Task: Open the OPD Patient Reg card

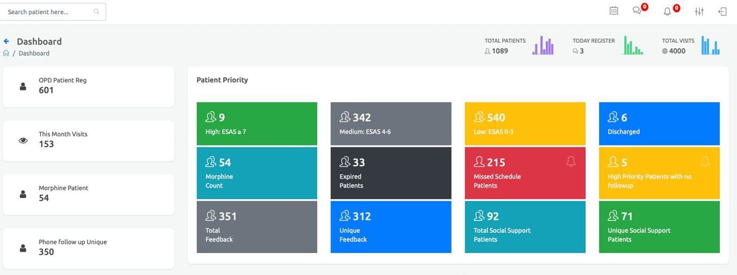Action: point(89,87)
